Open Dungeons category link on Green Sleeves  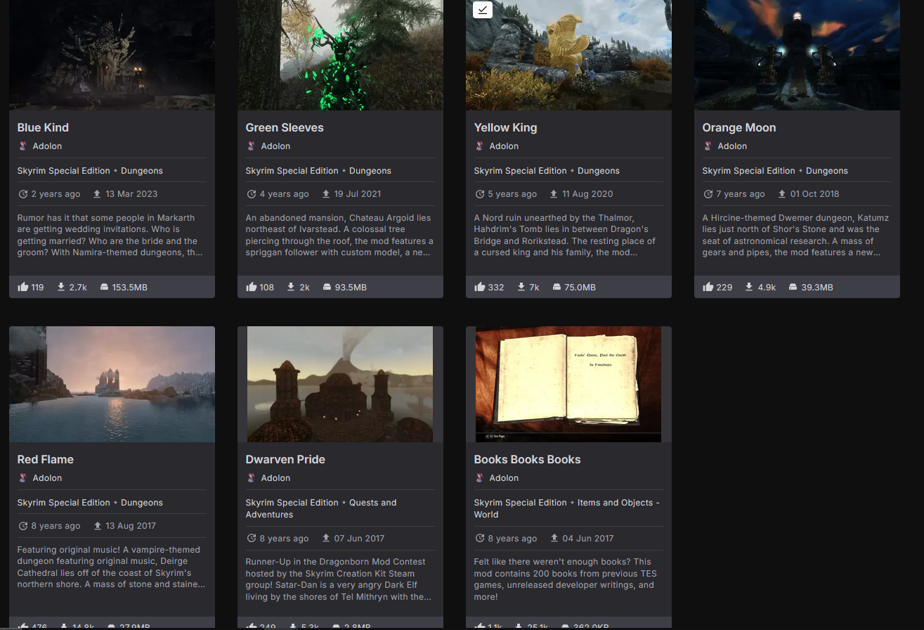[x=370, y=171]
